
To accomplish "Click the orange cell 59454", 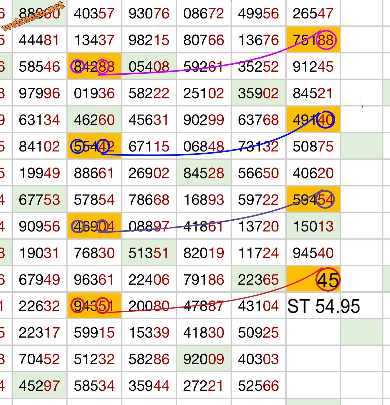I will (313, 199).
